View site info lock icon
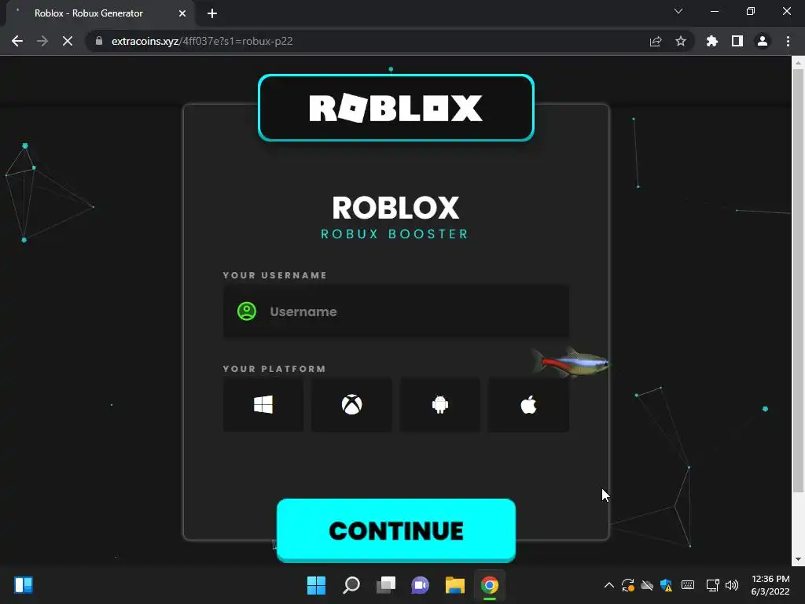 click(x=98, y=41)
